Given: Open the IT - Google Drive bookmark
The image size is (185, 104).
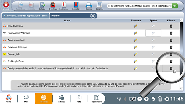Looking at the screenshot, I should (16, 61).
